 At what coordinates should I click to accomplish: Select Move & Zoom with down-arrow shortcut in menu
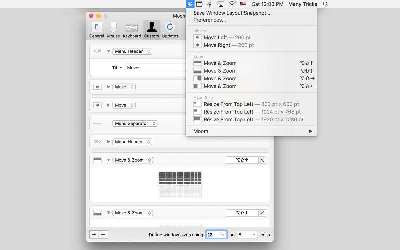pyautogui.click(x=251, y=71)
